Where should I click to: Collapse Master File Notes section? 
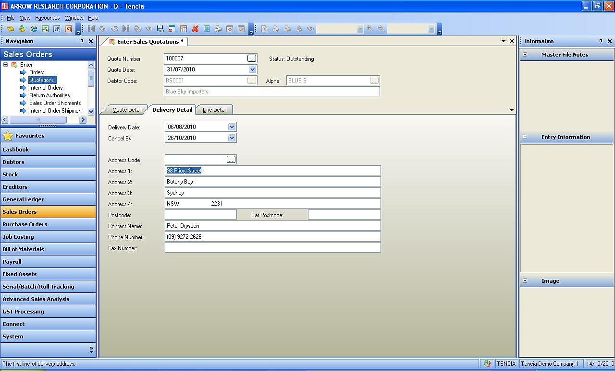525,55
